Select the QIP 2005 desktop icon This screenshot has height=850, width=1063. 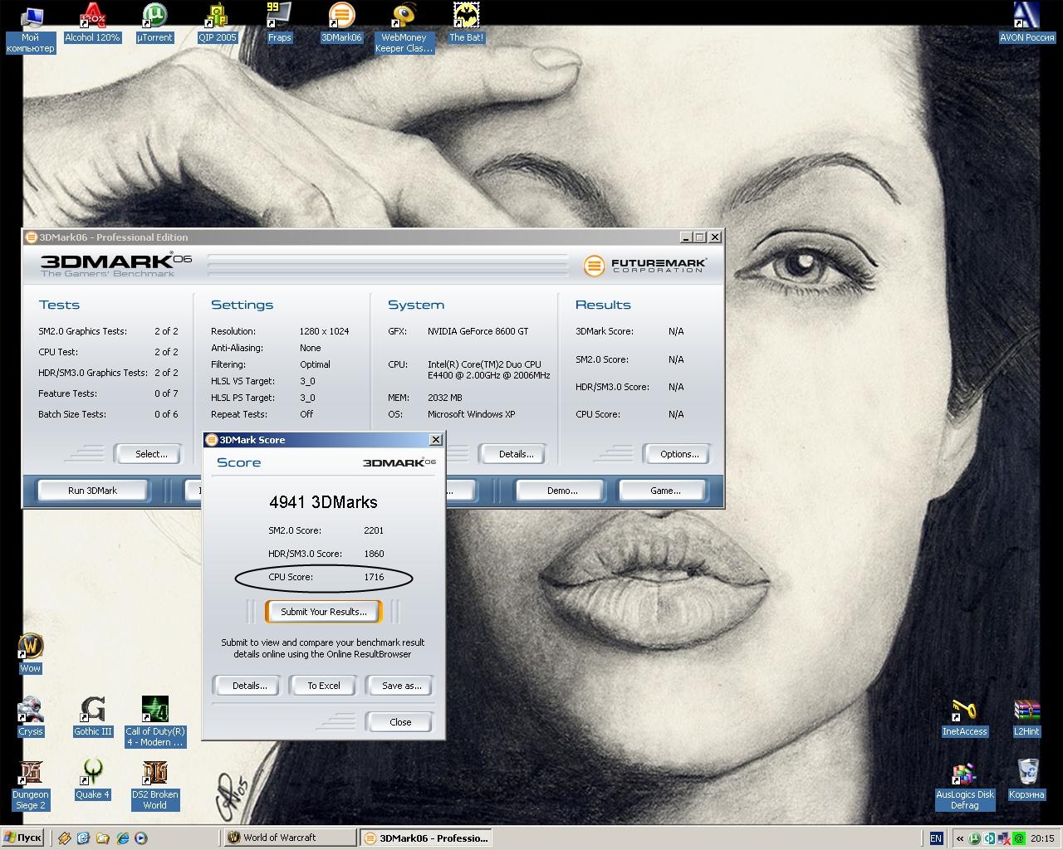coord(217,23)
